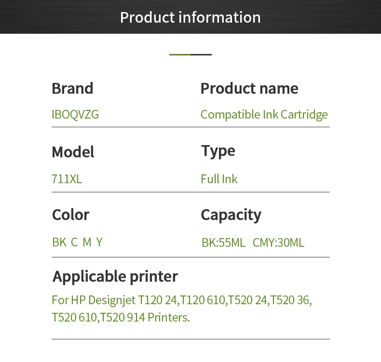The image size is (381, 362).
Task: Select the Model heading
Action: pos(73,152)
